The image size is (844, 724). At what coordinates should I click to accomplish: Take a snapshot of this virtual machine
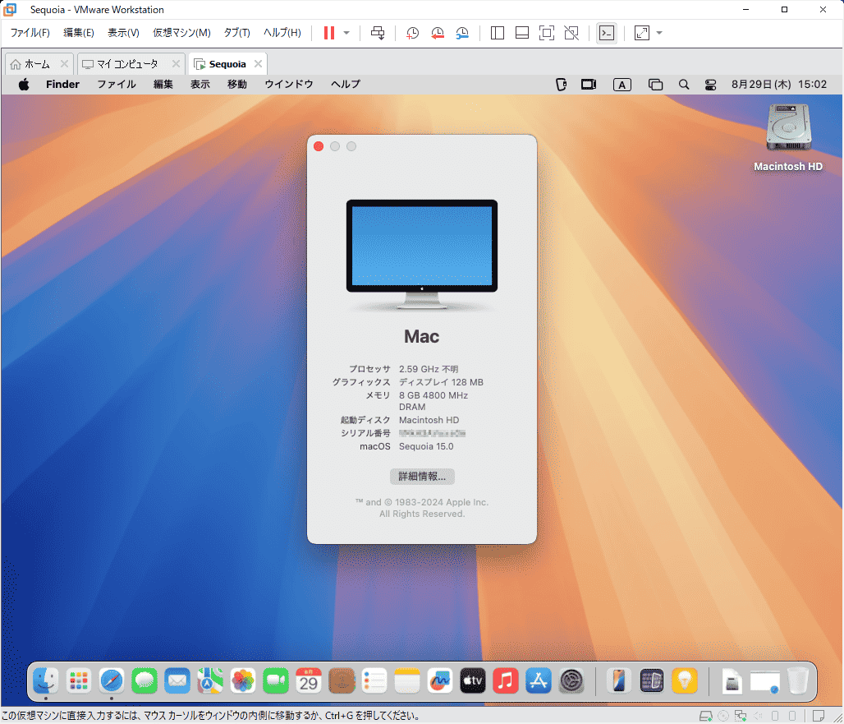click(x=412, y=33)
